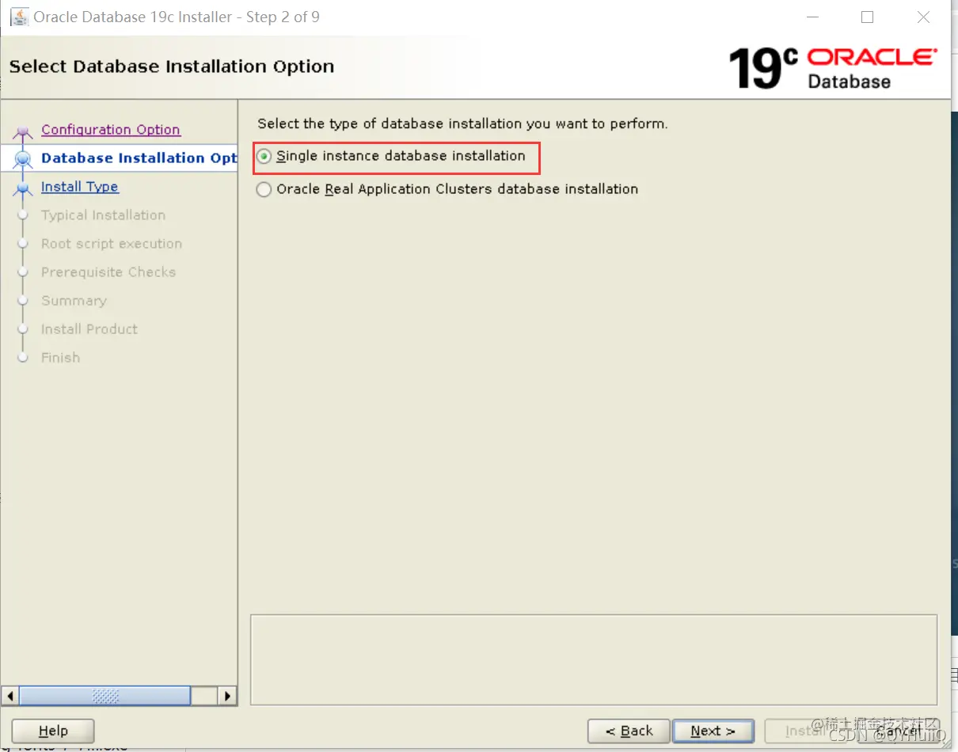Click the Finish step text
This screenshot has width=958, height=752.
pos(60,358)
